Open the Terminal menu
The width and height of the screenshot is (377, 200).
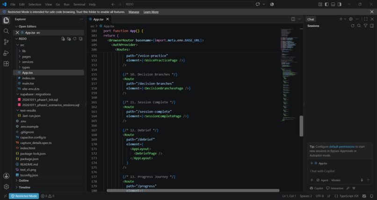(79, 4)
